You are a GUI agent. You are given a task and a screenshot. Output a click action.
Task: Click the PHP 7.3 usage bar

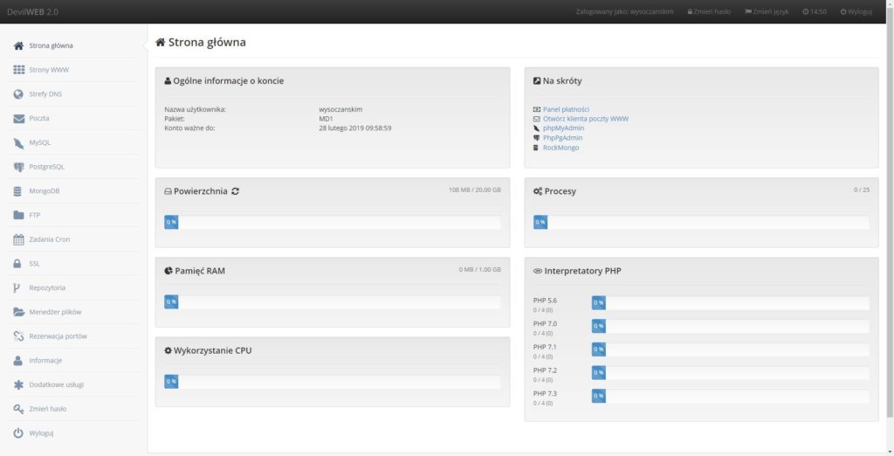(731, 396)
